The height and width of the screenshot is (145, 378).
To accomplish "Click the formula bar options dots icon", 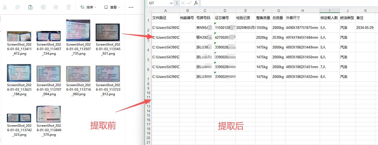I will [x=177, y=3].
